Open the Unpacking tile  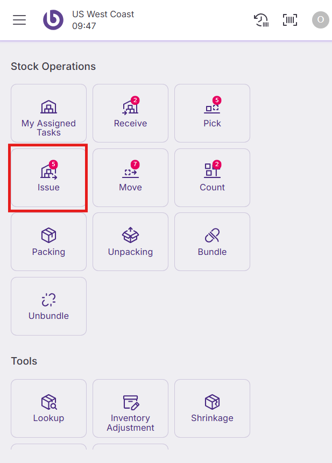pos(130,242)
